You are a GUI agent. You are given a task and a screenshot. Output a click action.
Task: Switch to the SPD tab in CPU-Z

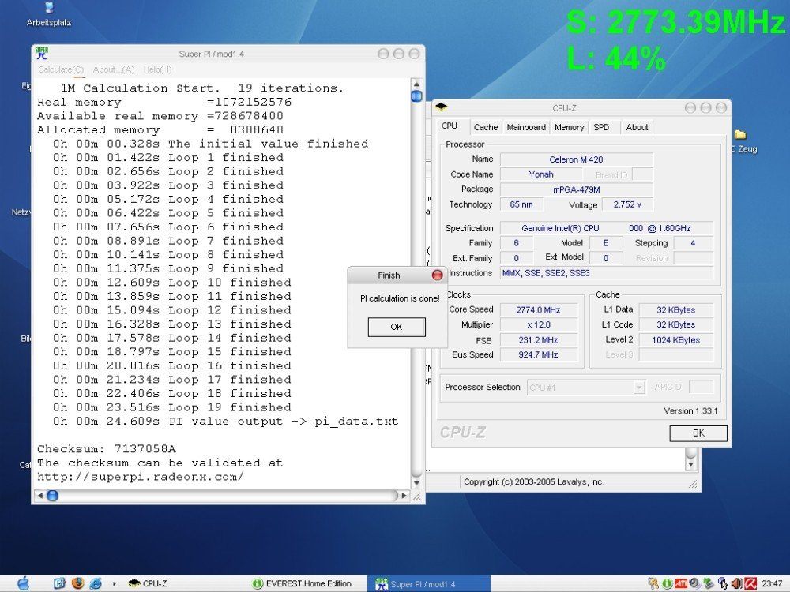pos(601,127)
